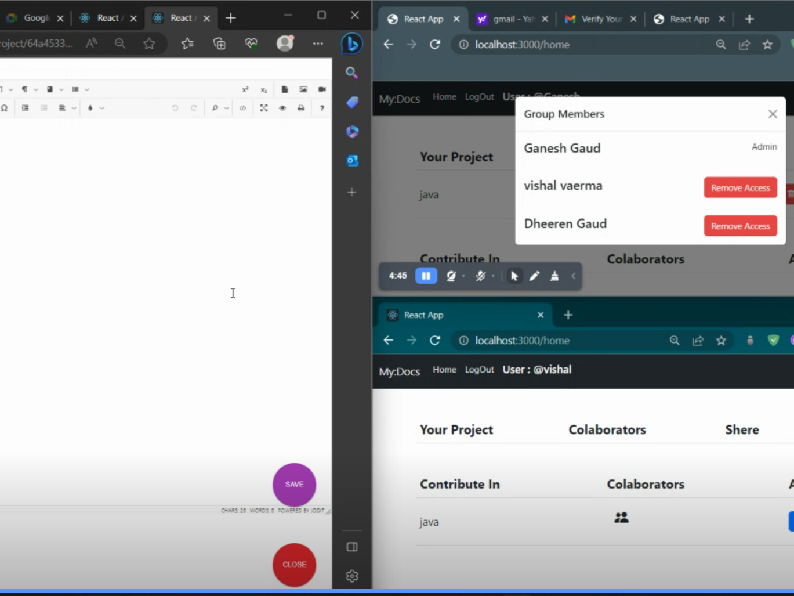Viewport: 794px width, 596px height.
Task: Toggle the muted microphone in recording bar
Action: point(480,276)
